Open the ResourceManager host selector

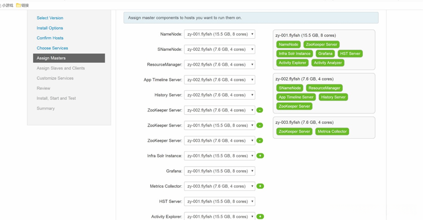coord(220,65)
